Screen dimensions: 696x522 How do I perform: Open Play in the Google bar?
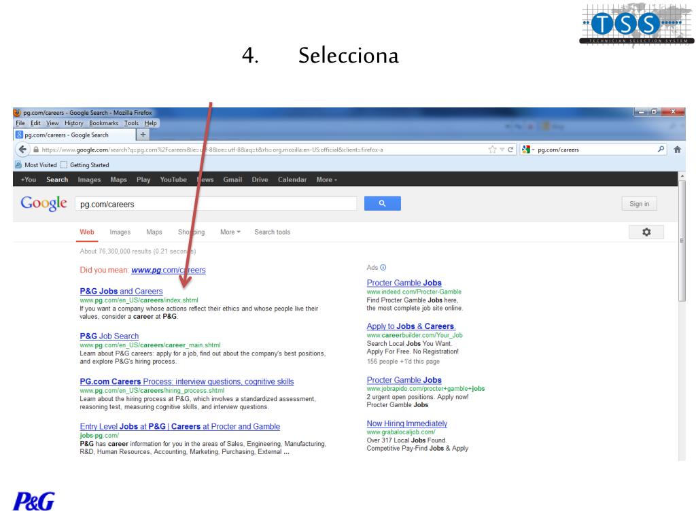tap(143, 179)
